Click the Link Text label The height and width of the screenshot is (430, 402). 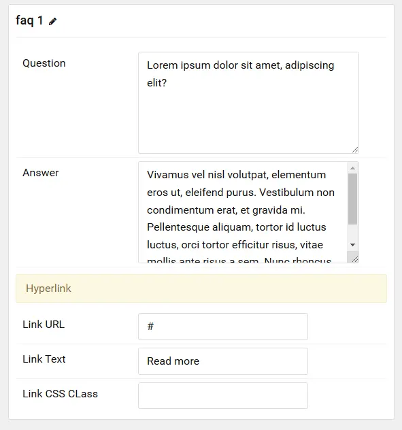[44, 359]
